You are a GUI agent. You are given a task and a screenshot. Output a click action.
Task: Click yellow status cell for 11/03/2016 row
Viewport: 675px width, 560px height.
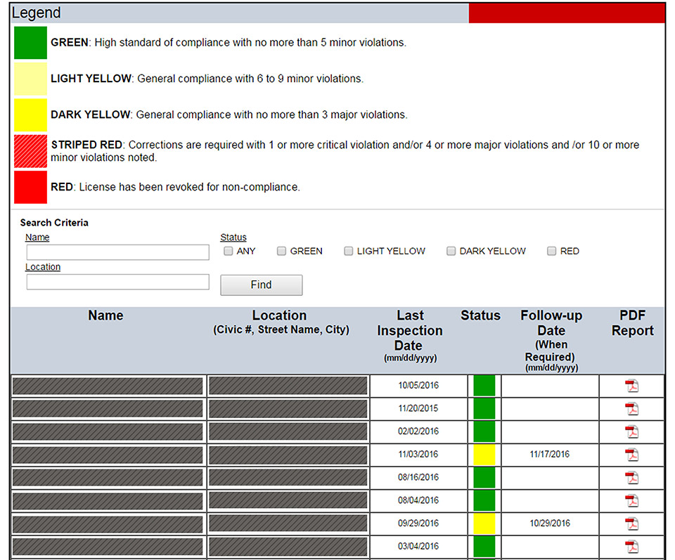pyautogui.click(x=484, y=455)
